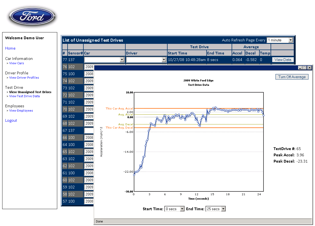This screenshot has height=226, width=315.
Task: Click the 0.064 average accel value
Action: 237,60
